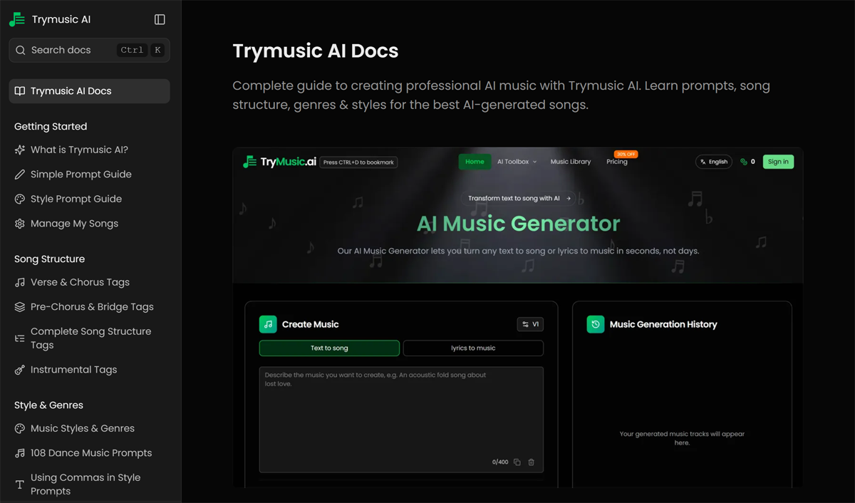Click the Verse & Chorus Tags music note icon

pyautogui.click(x=20, y=282)
